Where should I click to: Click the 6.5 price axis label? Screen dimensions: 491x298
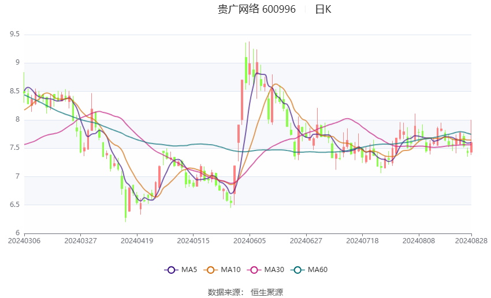click(x=14, y=205)
